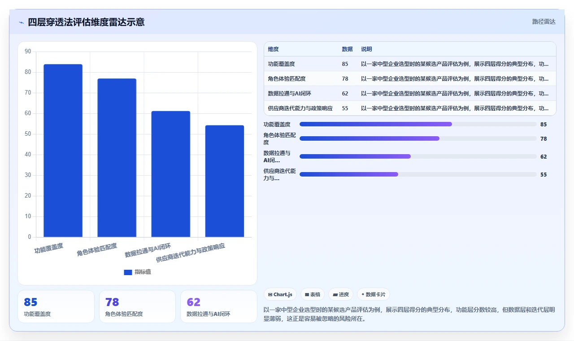
Task: Click the value 62 in the table
Action: click(345, 94)
